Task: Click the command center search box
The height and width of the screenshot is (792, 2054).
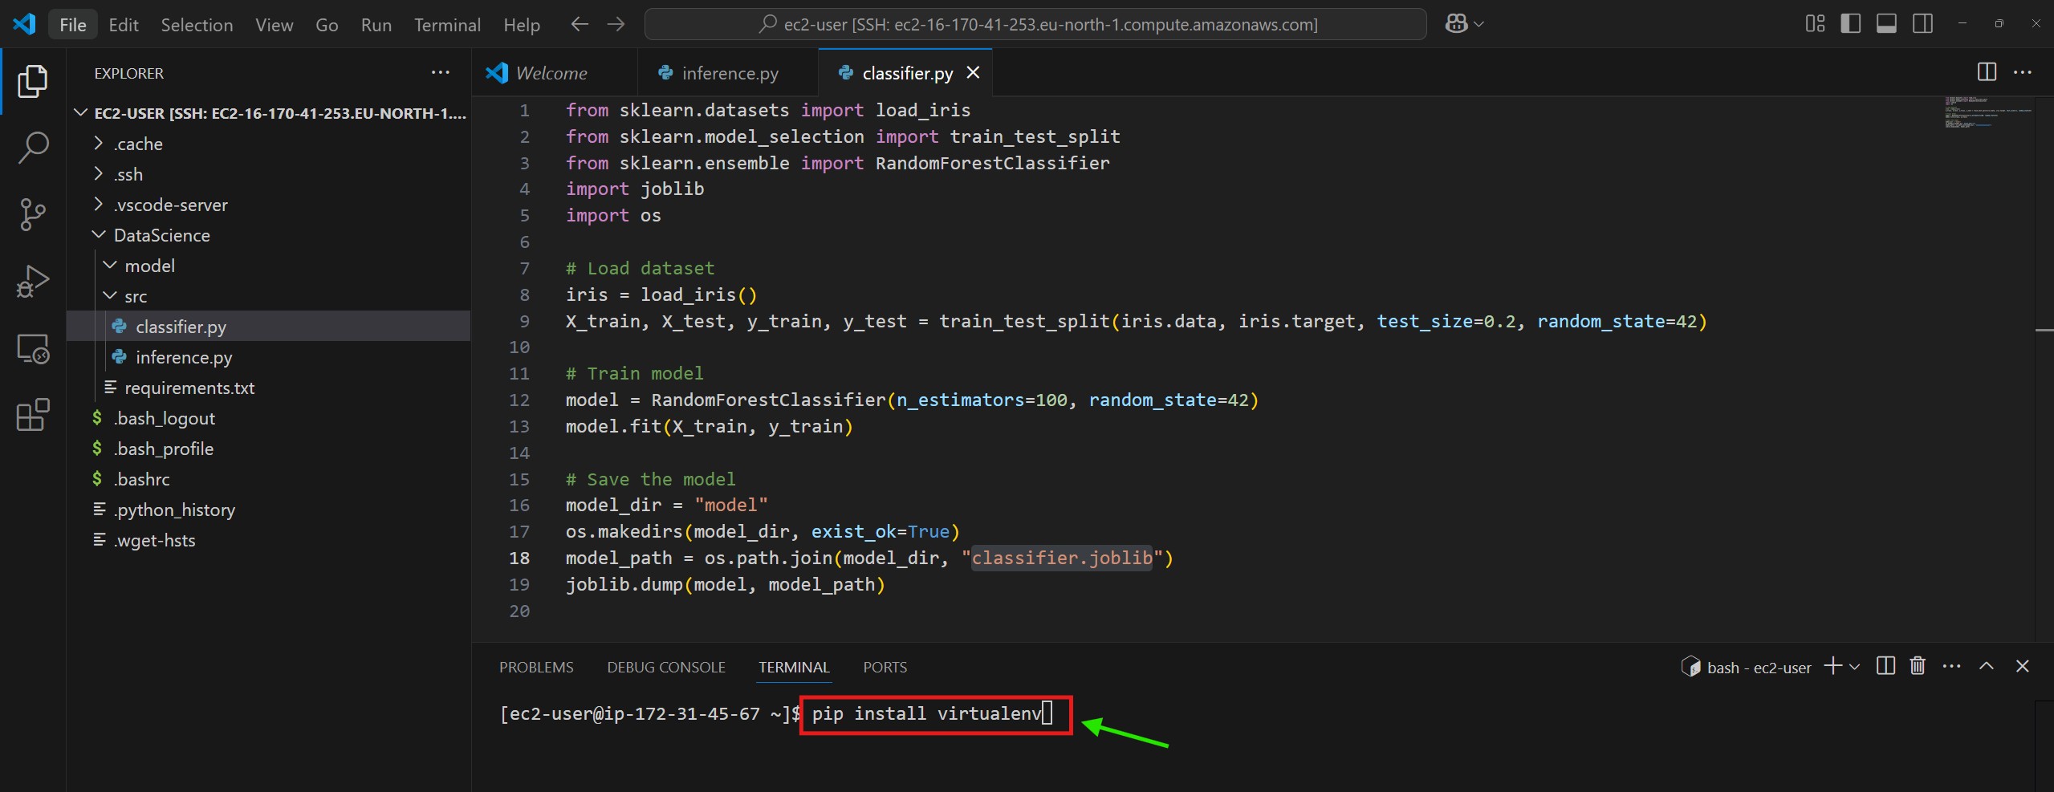Action: point(1035,24)
